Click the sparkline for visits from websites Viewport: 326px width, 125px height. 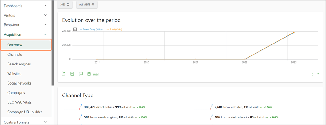(203, 107)
